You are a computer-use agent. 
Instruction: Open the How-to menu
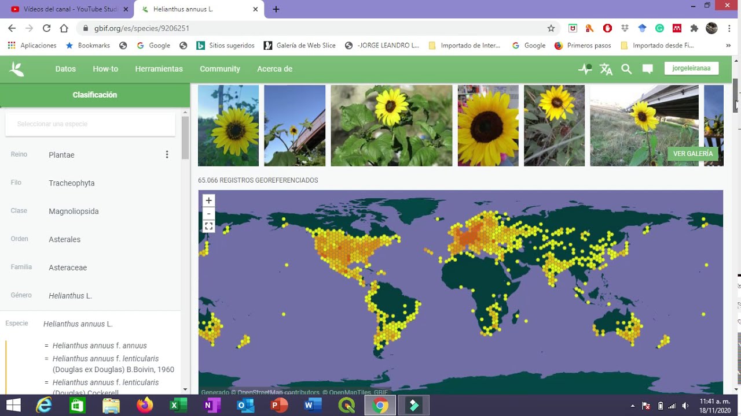[x=105, y=69]
